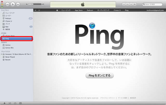The image size is (166, 105).
Task: Switch to list view
Action: tap(124, 4)
